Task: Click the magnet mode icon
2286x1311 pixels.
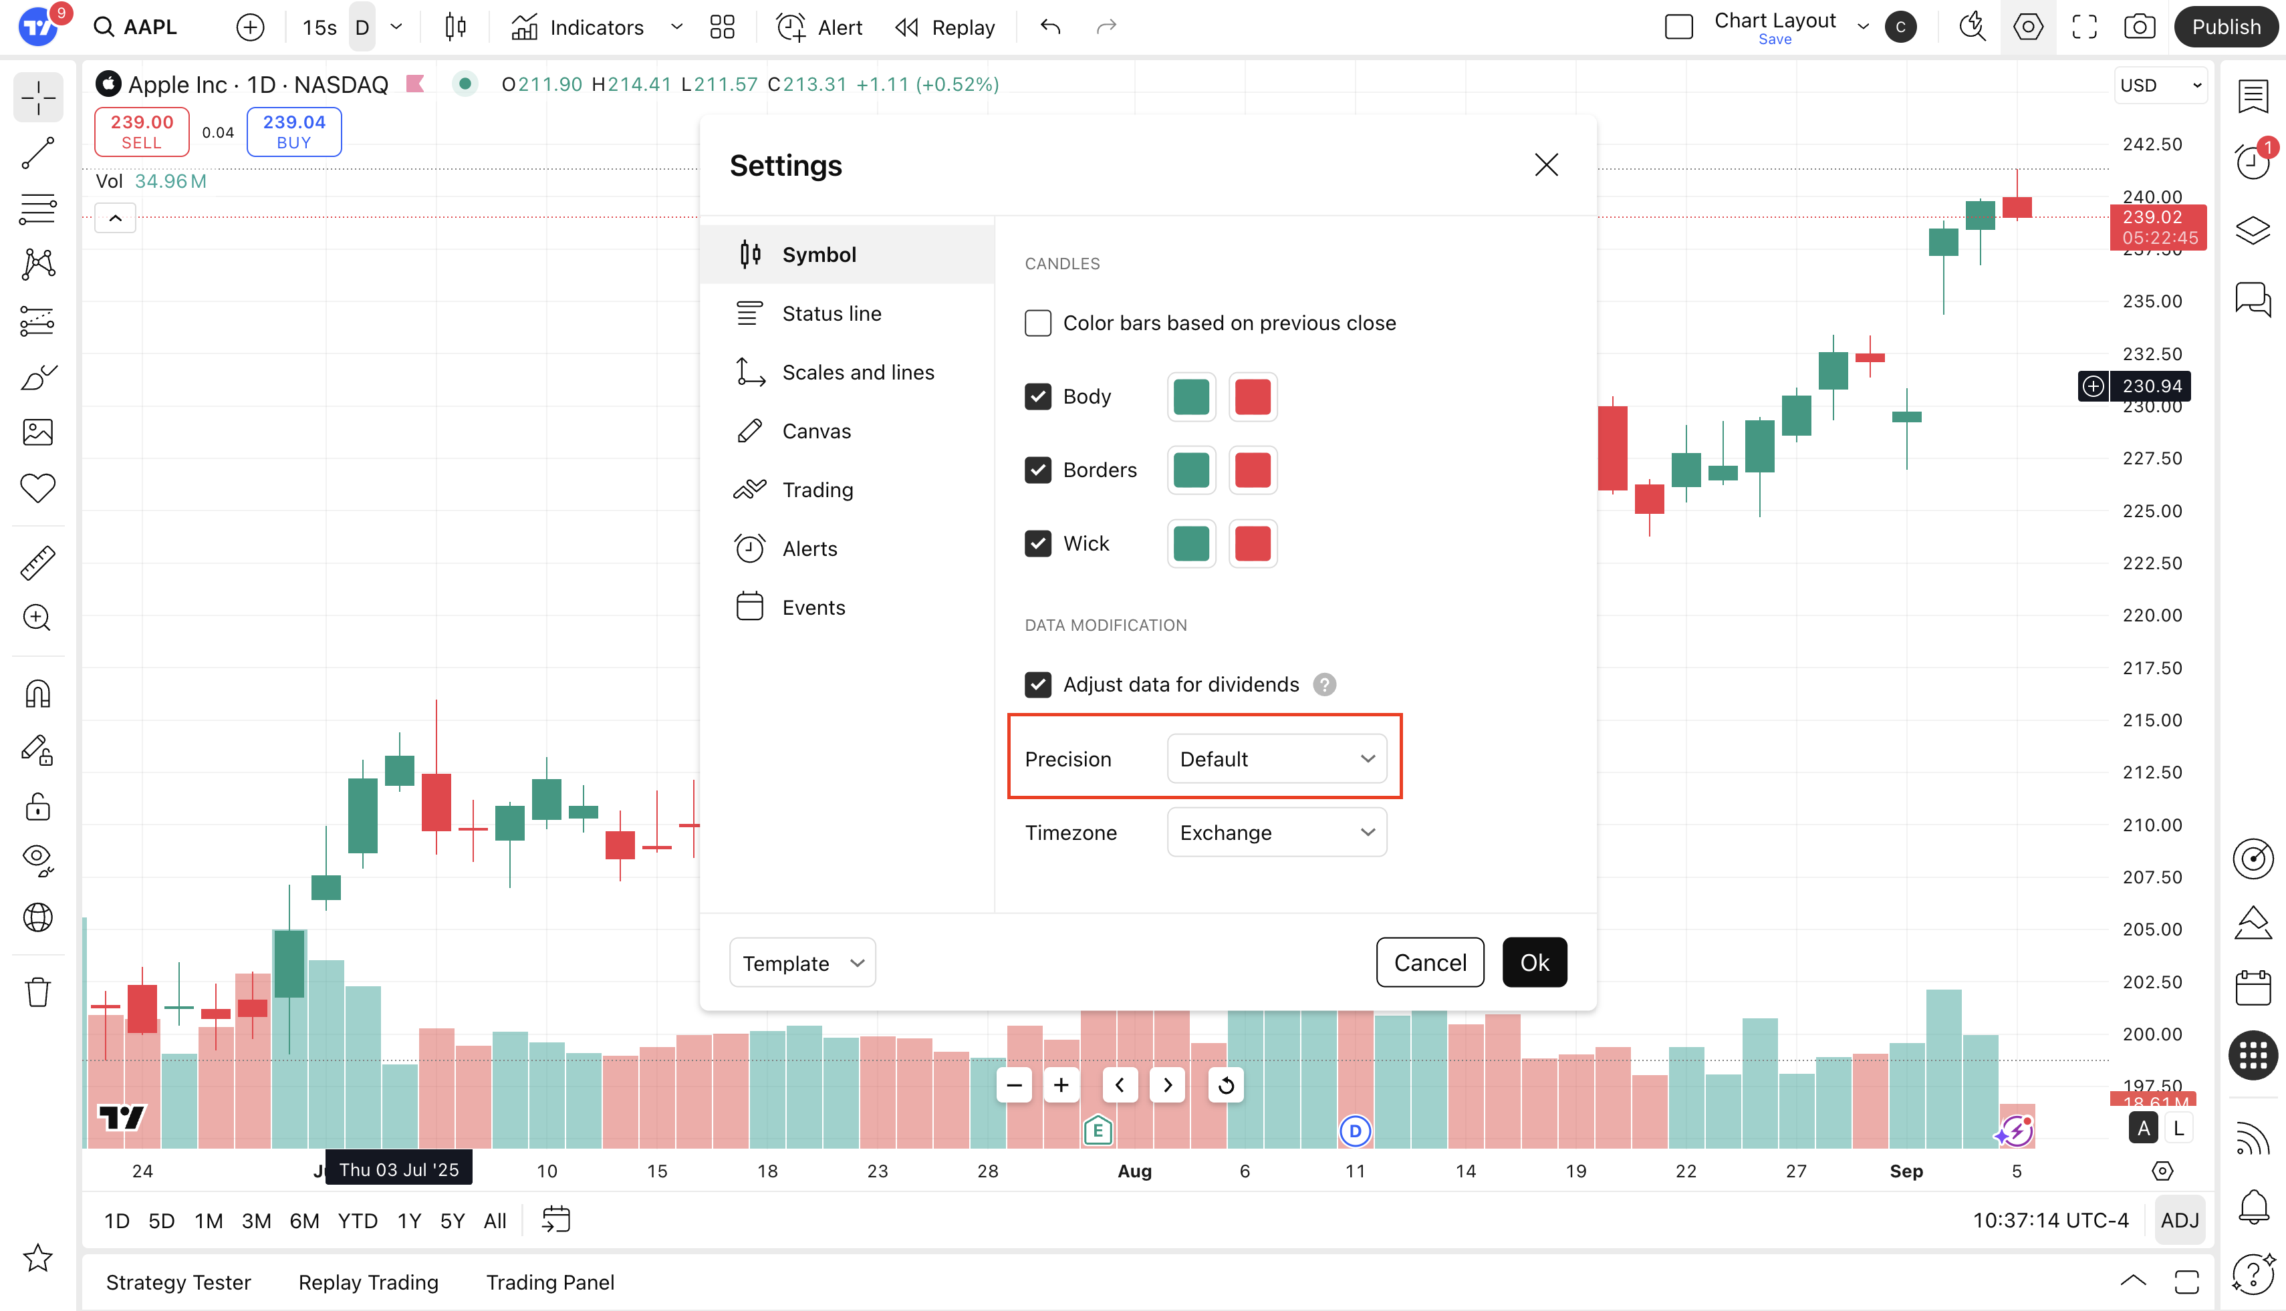Action: [x=38, y=694]
